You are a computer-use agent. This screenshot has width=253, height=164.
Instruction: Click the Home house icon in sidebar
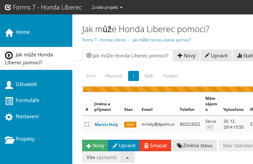[9, 33]
